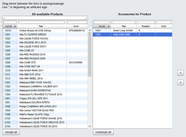Click Position value of Smart Loop NAISH

[x=139, y=31]
